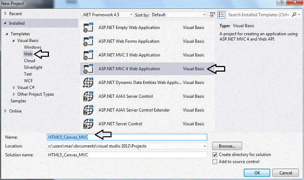Select ASP.NET Dynamic Data Entities template text

tap(140, 83)
